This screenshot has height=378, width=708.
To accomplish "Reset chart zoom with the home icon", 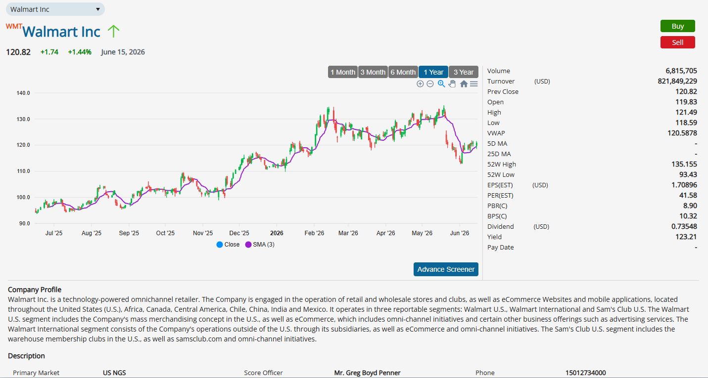I will pos(464,84).
